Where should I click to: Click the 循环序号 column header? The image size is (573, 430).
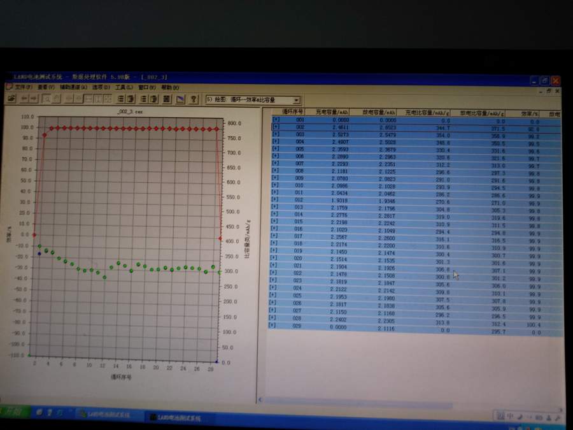[x=293, y=111]
